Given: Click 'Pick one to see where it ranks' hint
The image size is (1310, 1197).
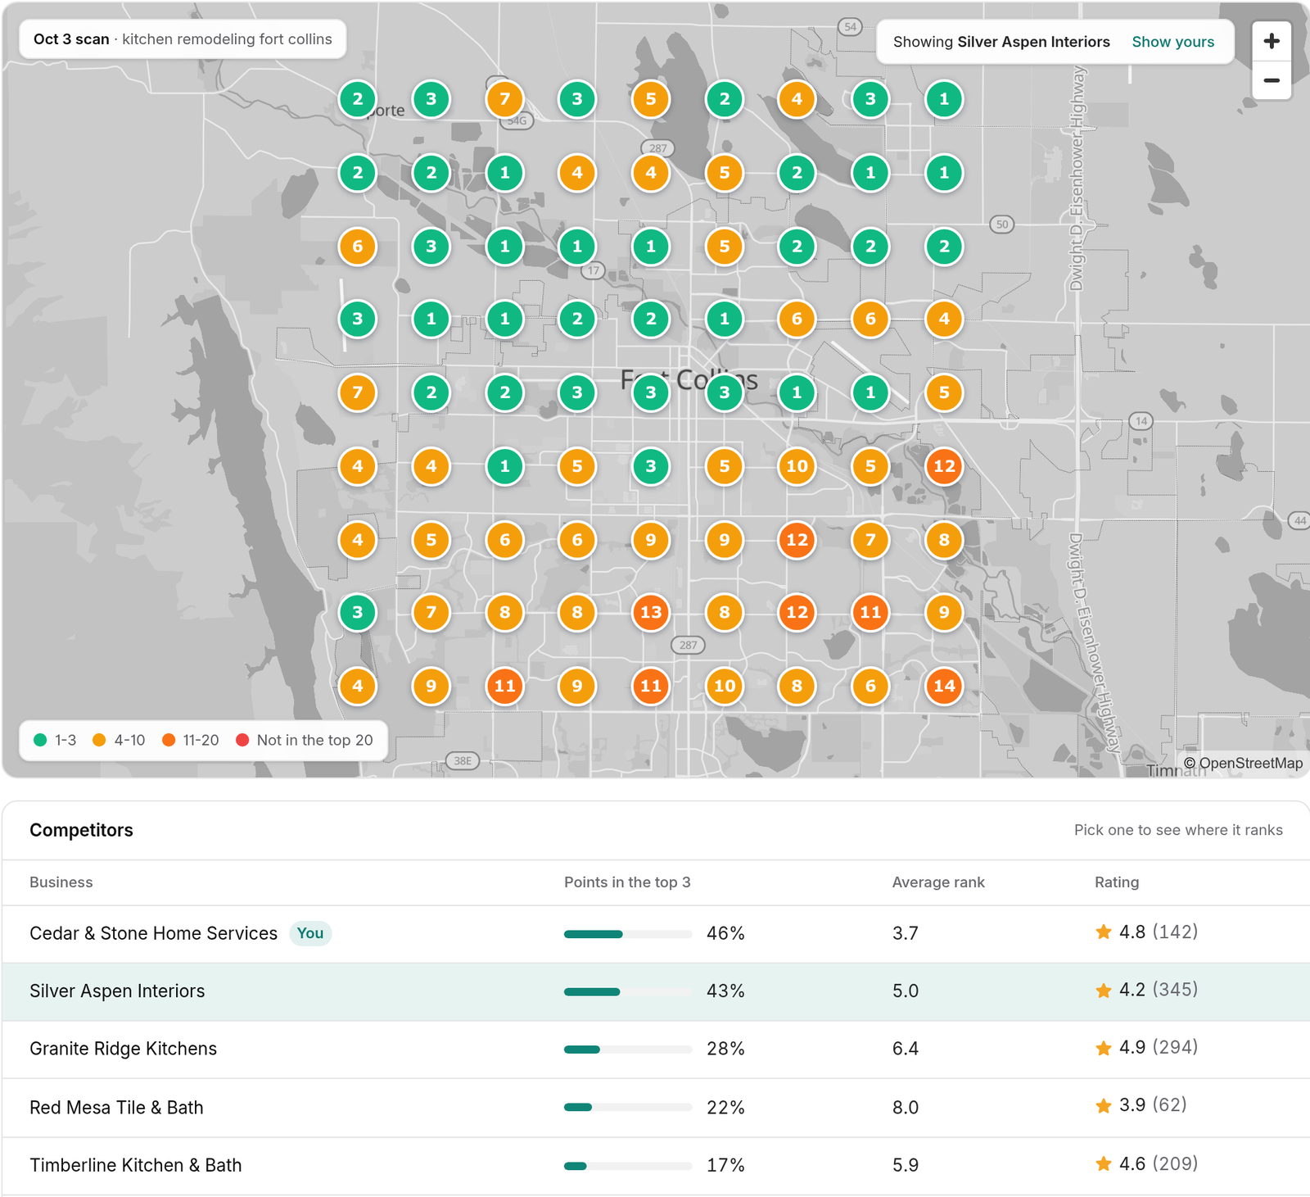Looking at the screenshot, I should tap(1178, 830).
